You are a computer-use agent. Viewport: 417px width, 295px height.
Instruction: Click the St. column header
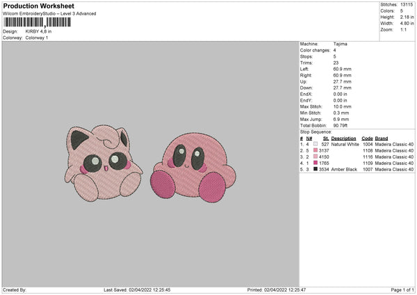click(x=325, y=138)
